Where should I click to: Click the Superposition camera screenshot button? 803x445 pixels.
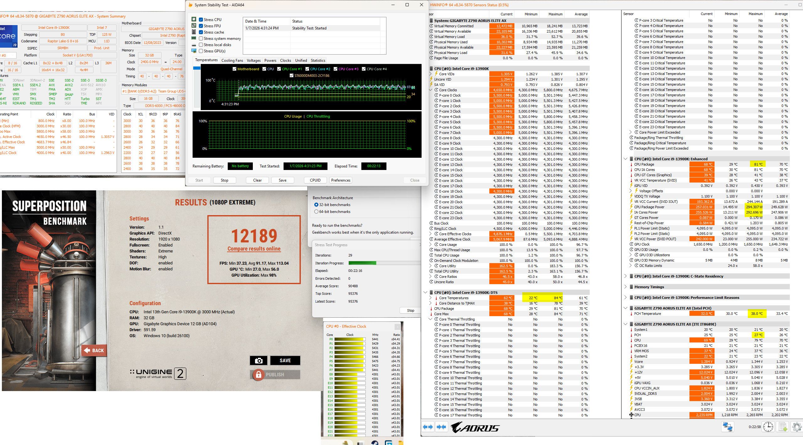(258, 361)
